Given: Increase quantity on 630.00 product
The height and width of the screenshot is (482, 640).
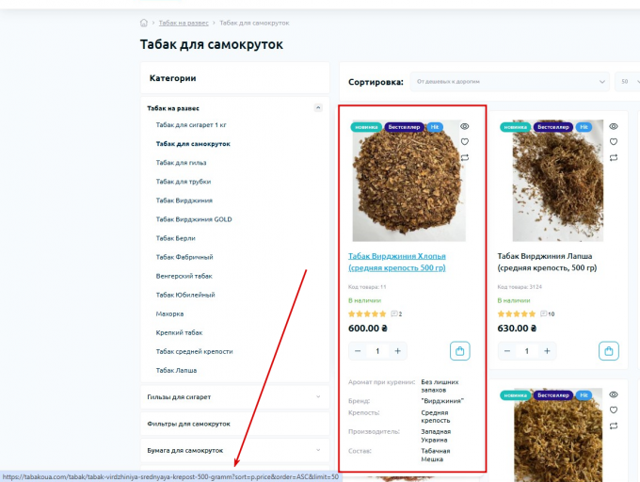Looking at the screenshot, I should [x=547, y=351].
